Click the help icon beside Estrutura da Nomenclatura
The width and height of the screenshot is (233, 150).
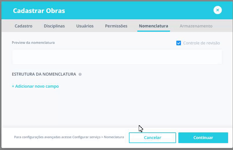click(80, 74)
